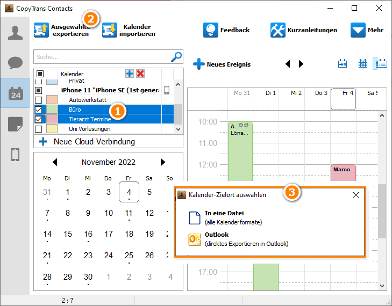Uncheck the Büro calendar checkbox
Viewport: 392px width, 306px height.
[x=39, y=110]
